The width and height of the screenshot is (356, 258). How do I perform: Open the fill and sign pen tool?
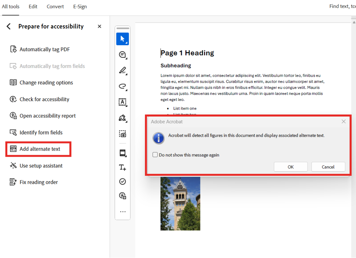(x=123, y=118)
